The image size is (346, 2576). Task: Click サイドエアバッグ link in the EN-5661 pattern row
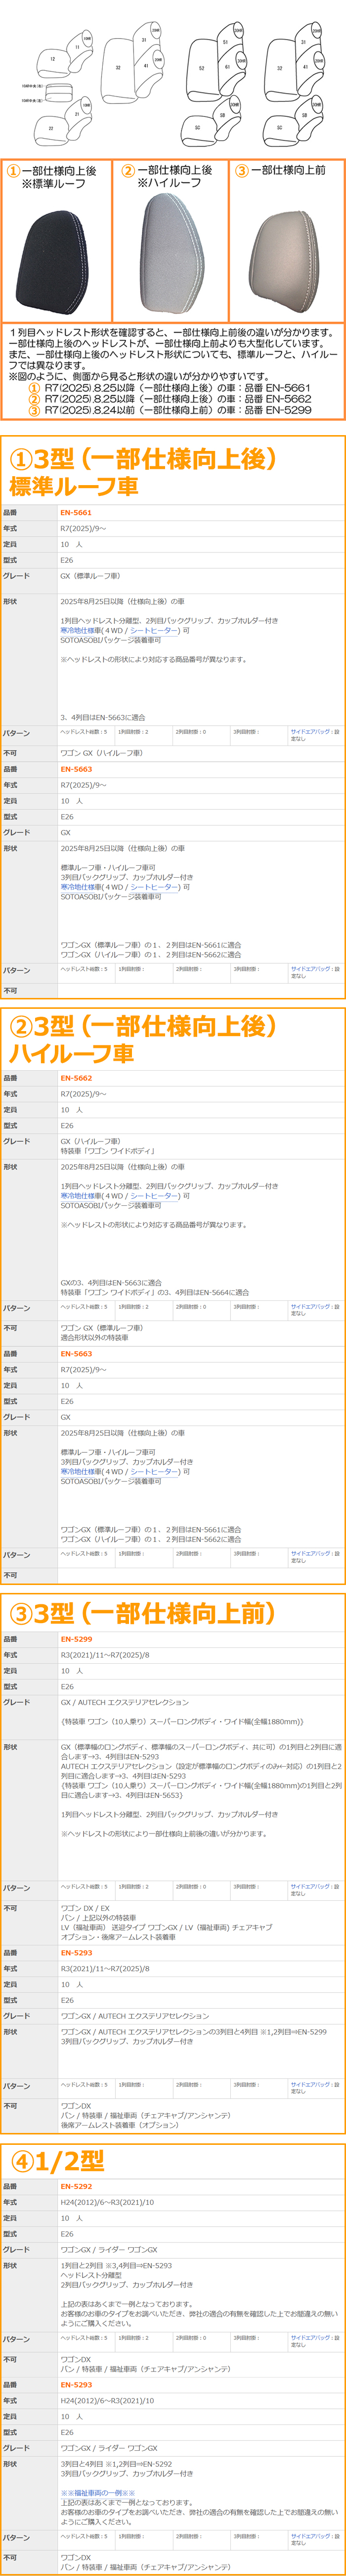[310, 732]
